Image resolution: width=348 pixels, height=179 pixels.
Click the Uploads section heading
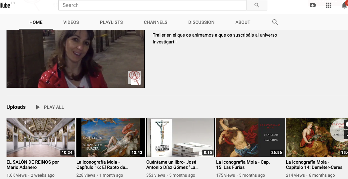[x=16, y=107]
